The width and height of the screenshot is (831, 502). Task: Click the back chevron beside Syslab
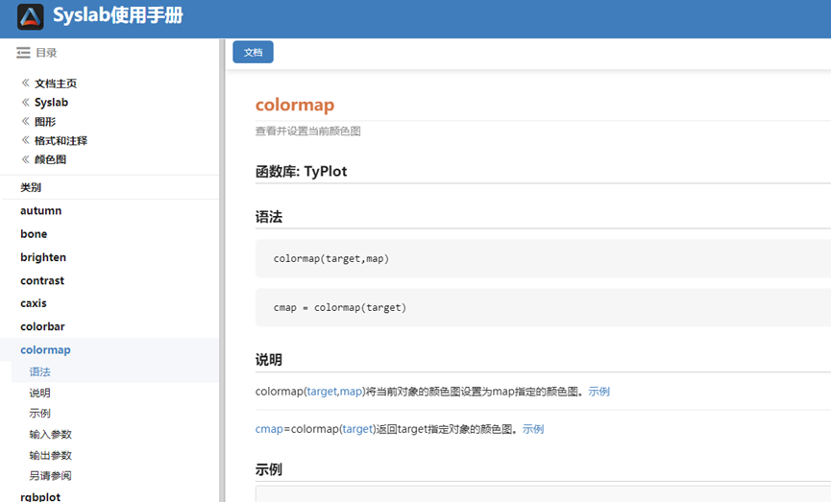(25, 102)
